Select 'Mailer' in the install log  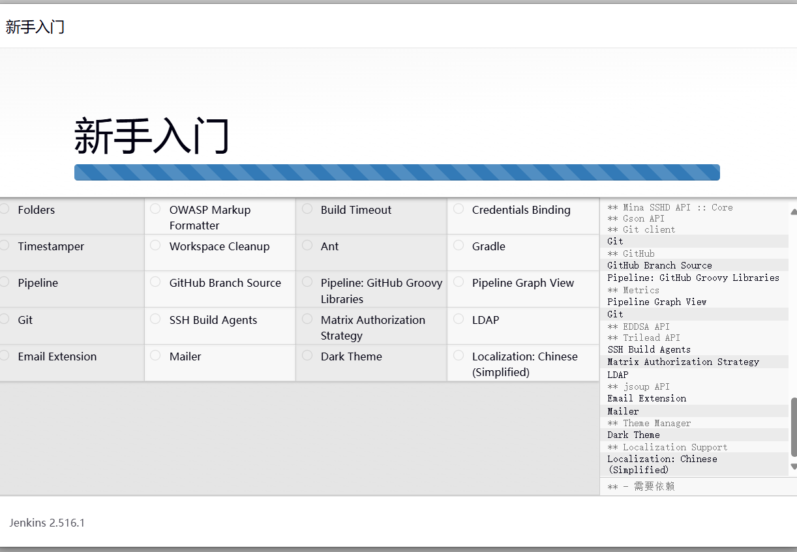pyautogui.click(x=623, y=411)
